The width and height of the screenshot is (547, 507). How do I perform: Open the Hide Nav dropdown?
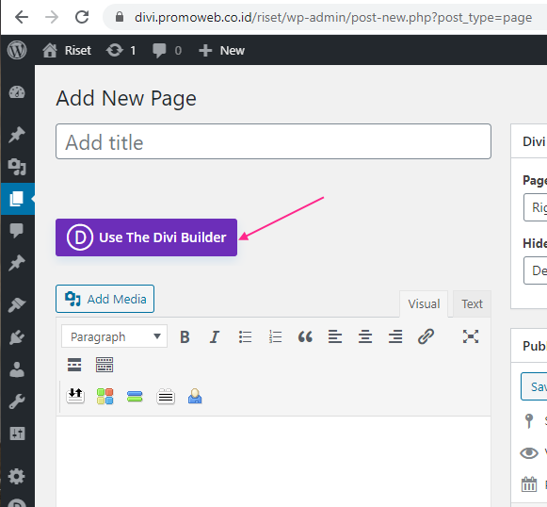[x=536, y=270]
